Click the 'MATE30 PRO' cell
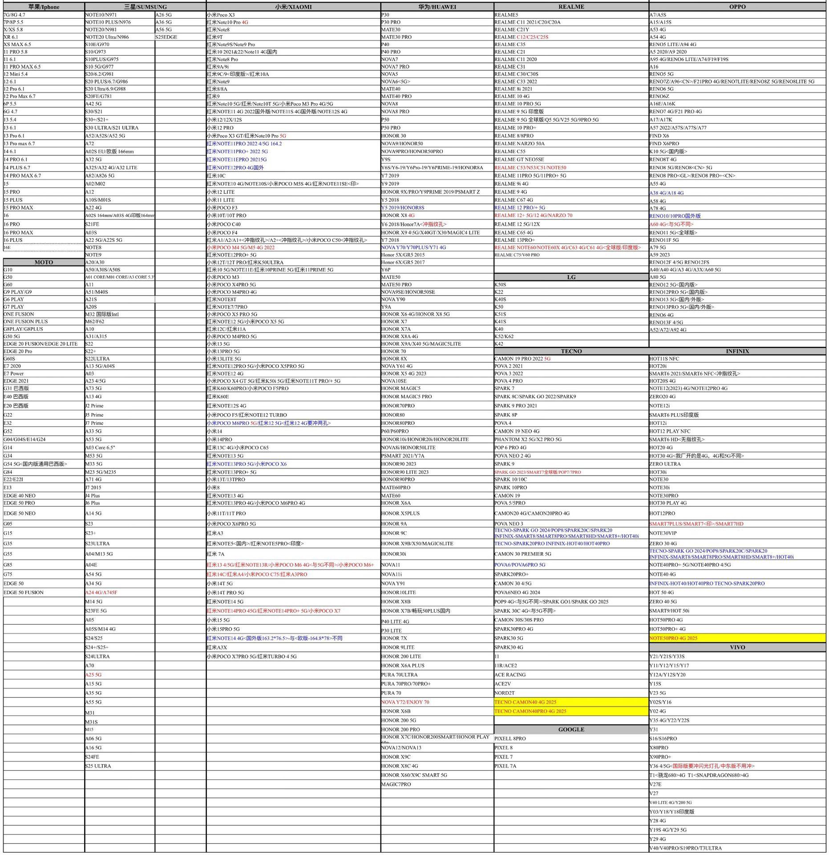829x855 pixels. [437, 37]
